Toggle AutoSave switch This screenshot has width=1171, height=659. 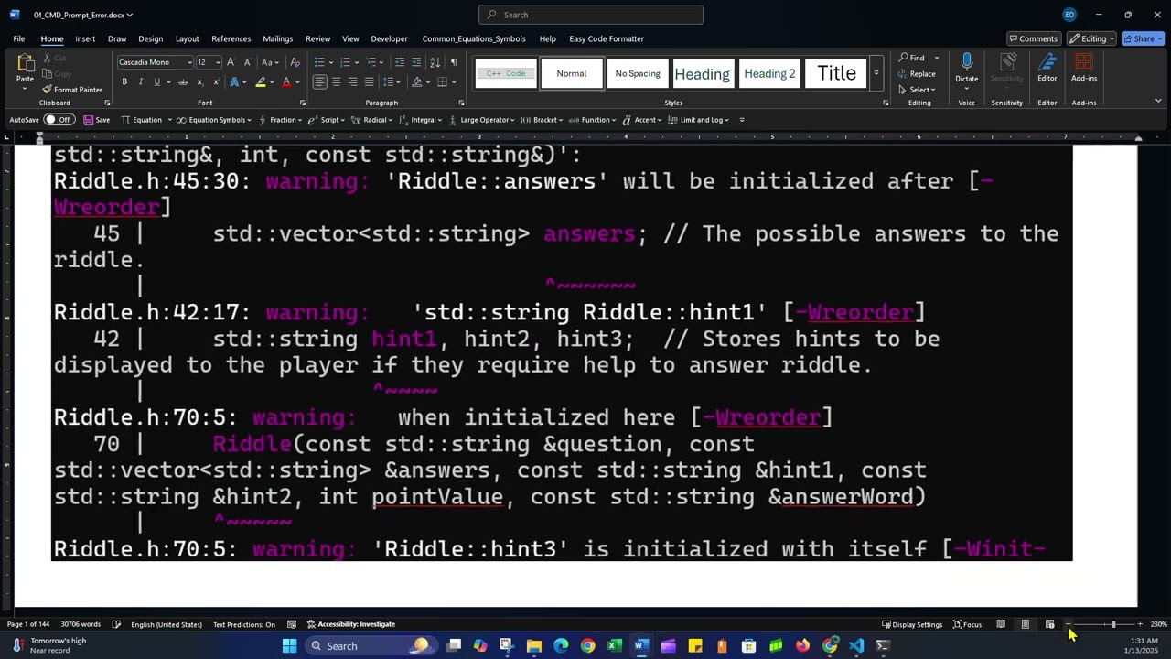59,120
